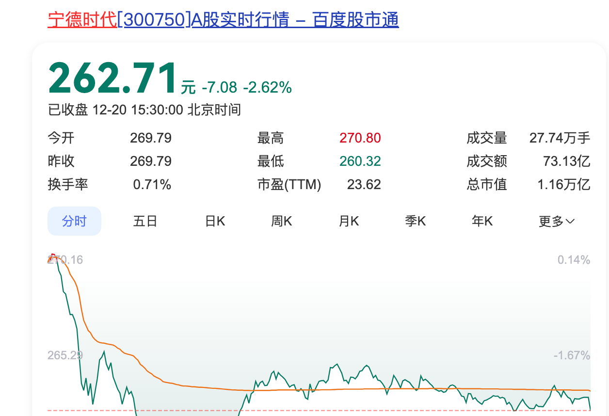The width and height of the screenshot is (609, 416).
Task: Click the 总市值 value 1.16万亿
Action: pyautogui.click(x=563, y=184)
